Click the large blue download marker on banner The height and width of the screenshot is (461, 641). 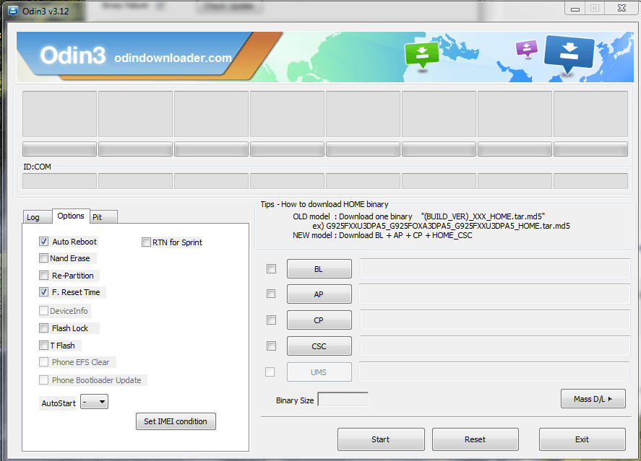[x=569, y=54]
